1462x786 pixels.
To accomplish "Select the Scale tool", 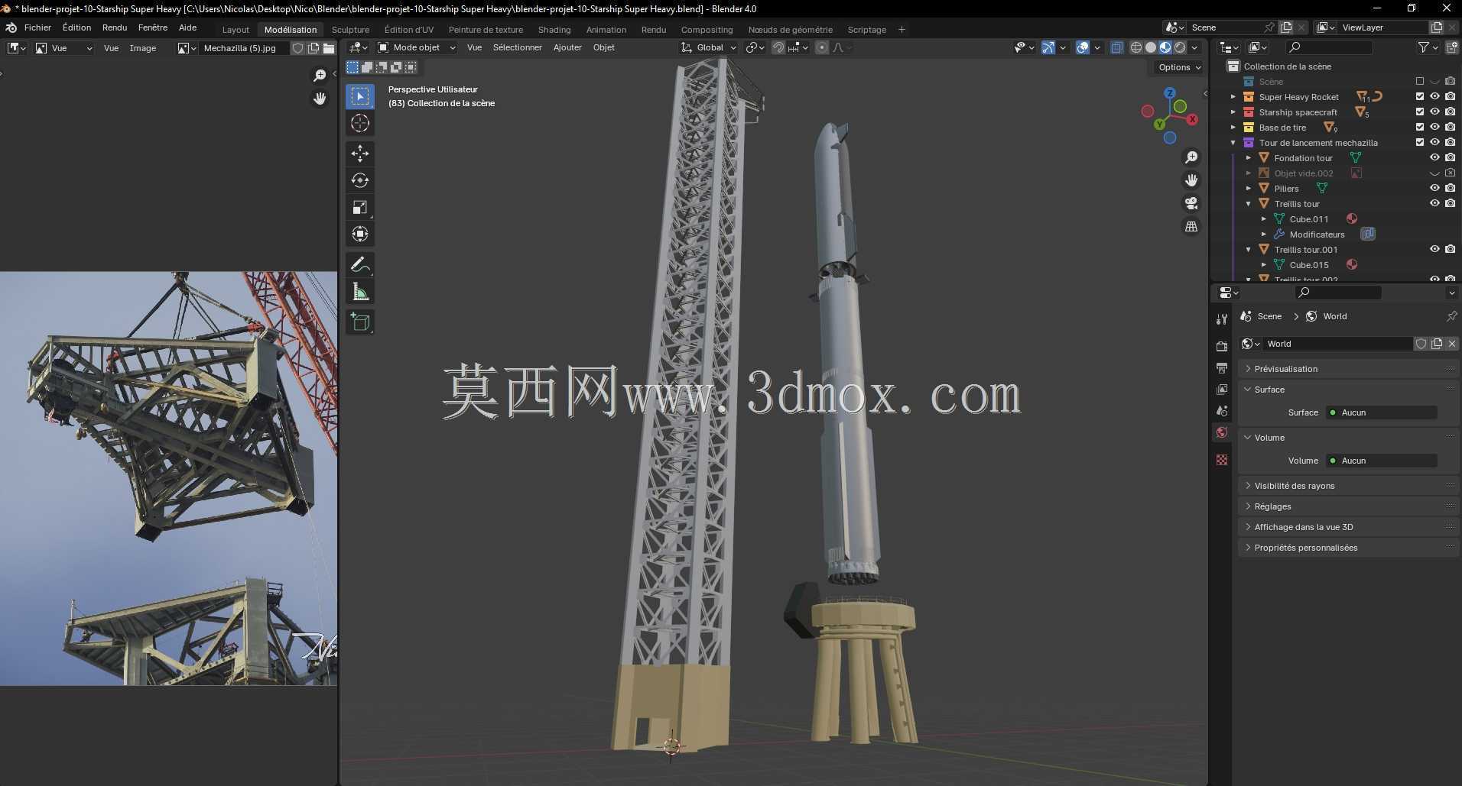I will tap(360, 207).
